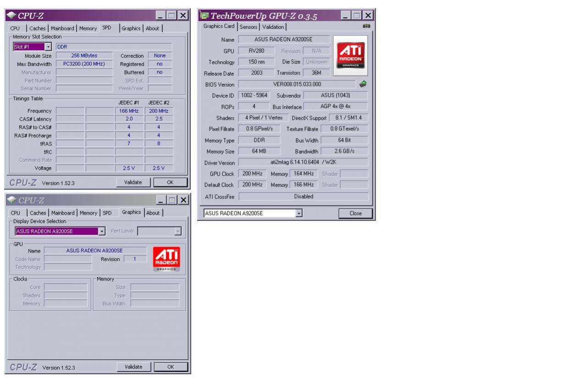The width and height of the screenshot is (587, 392).
Task: Open the Slot #1 memory slot dropdown
Action: point(48,47)
